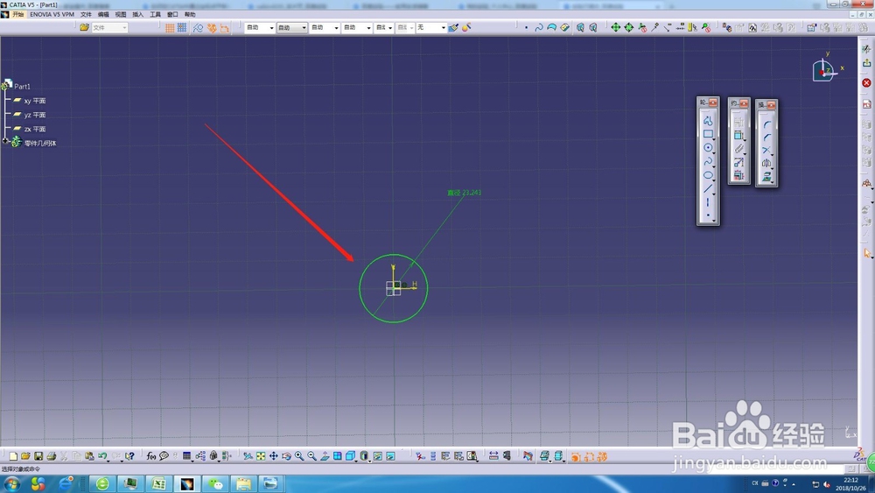Expand the 零件几何体 tree node
This screenshot has width=875, height=493.
(x=5, y=141)
